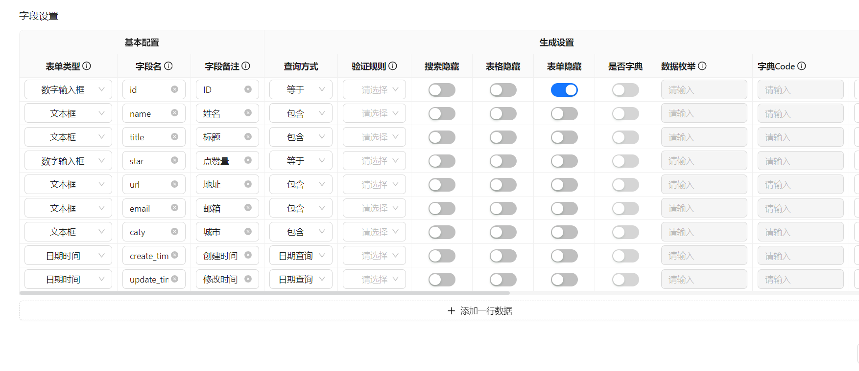The height and width of the screenshot is (371, 859).
Task: Open 表单类型 日期时间 select in update_time row
Action: (68, 279)
